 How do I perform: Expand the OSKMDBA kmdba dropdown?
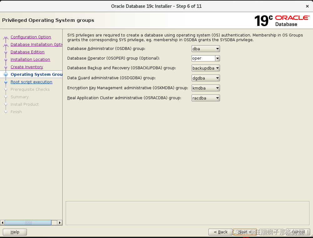pos(217,88)
